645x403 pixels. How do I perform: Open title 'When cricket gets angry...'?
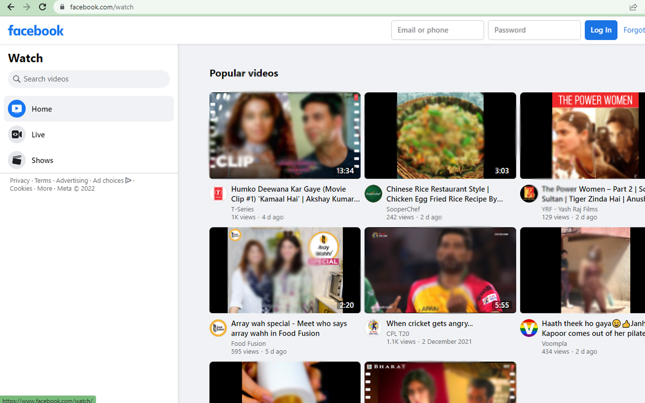point(430,323)
